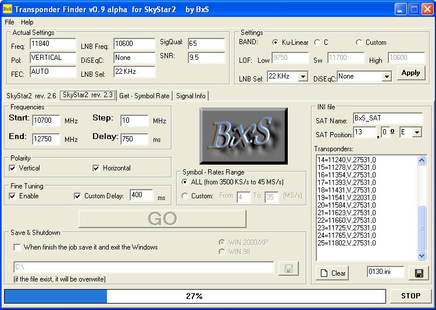Viewport: 436px width, 310px height.
Task: Enable save and exit Windows when finished
Action: pos(17,247)
